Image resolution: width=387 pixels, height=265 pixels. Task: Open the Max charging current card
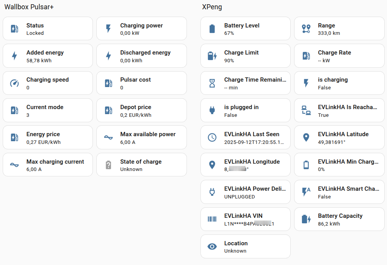pos(48,165)
